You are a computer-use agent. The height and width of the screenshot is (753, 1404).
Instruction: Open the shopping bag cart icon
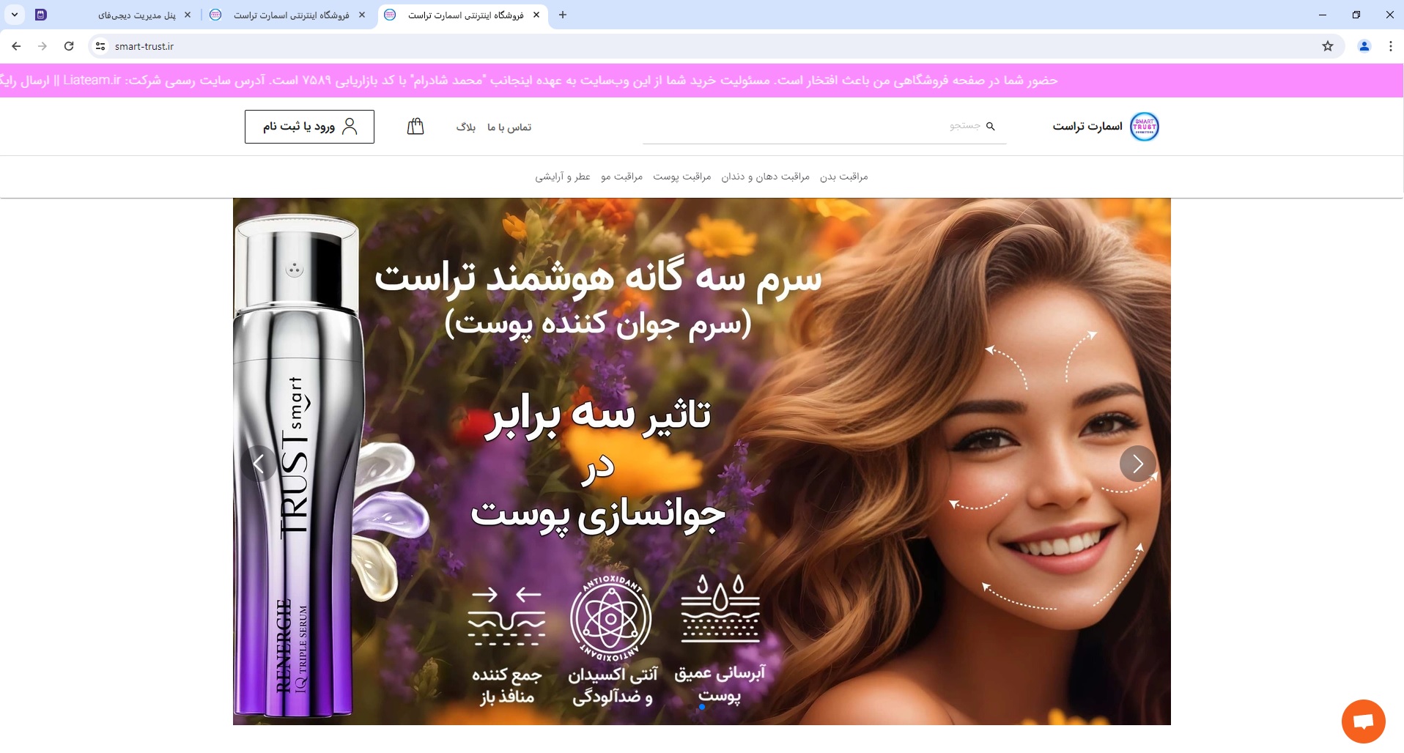415,127
